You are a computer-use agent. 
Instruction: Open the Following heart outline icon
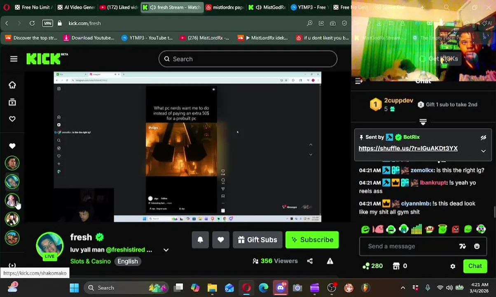click(12, 119)
